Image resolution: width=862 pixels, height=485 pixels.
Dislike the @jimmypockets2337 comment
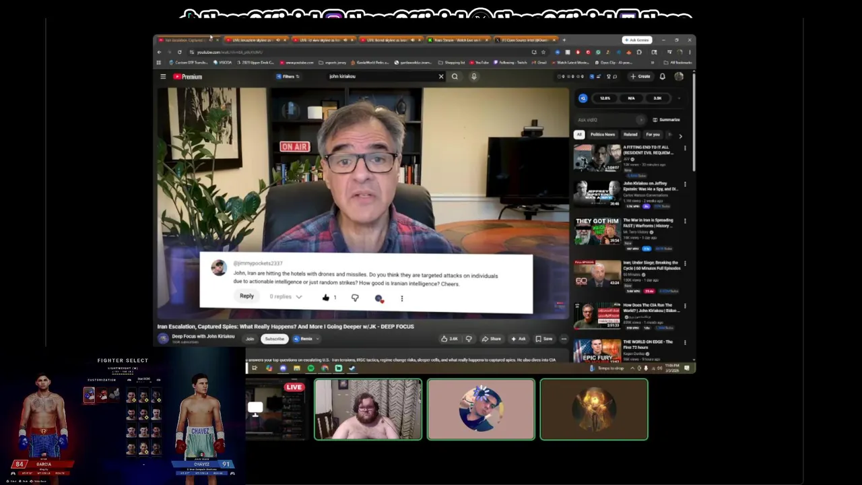pos(355,297)
